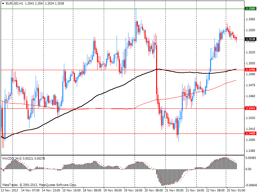The width and height of the screenshot is (257, 193).
Task: Click the 1.3475 price scale label
Action: [250, 85]
